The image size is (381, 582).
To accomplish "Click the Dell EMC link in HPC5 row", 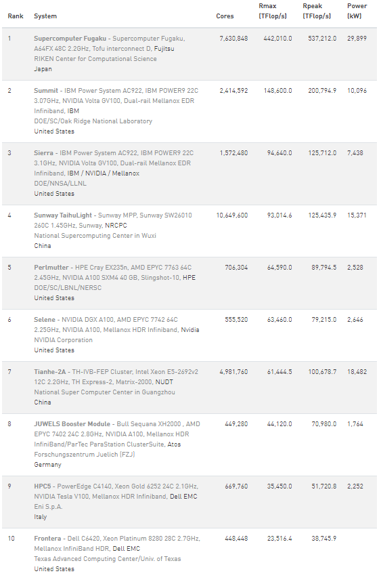I will click(x=183, y=497).
